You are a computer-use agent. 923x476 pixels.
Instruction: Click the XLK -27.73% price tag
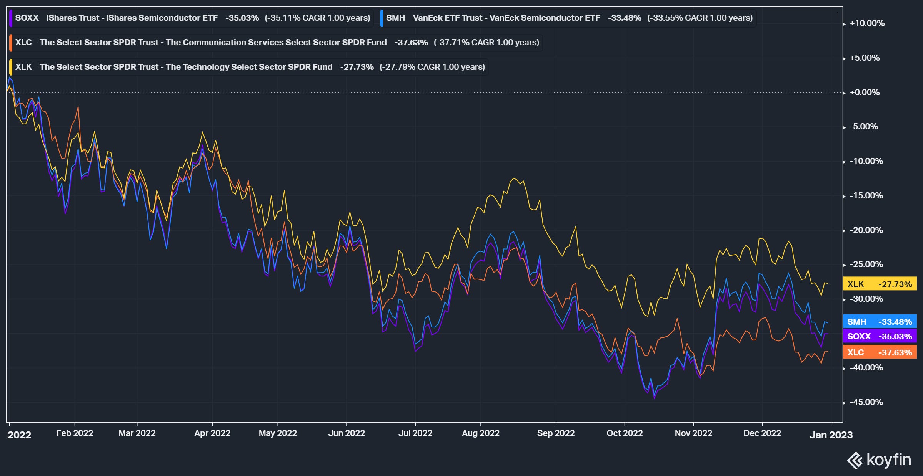tap(879, 284)
